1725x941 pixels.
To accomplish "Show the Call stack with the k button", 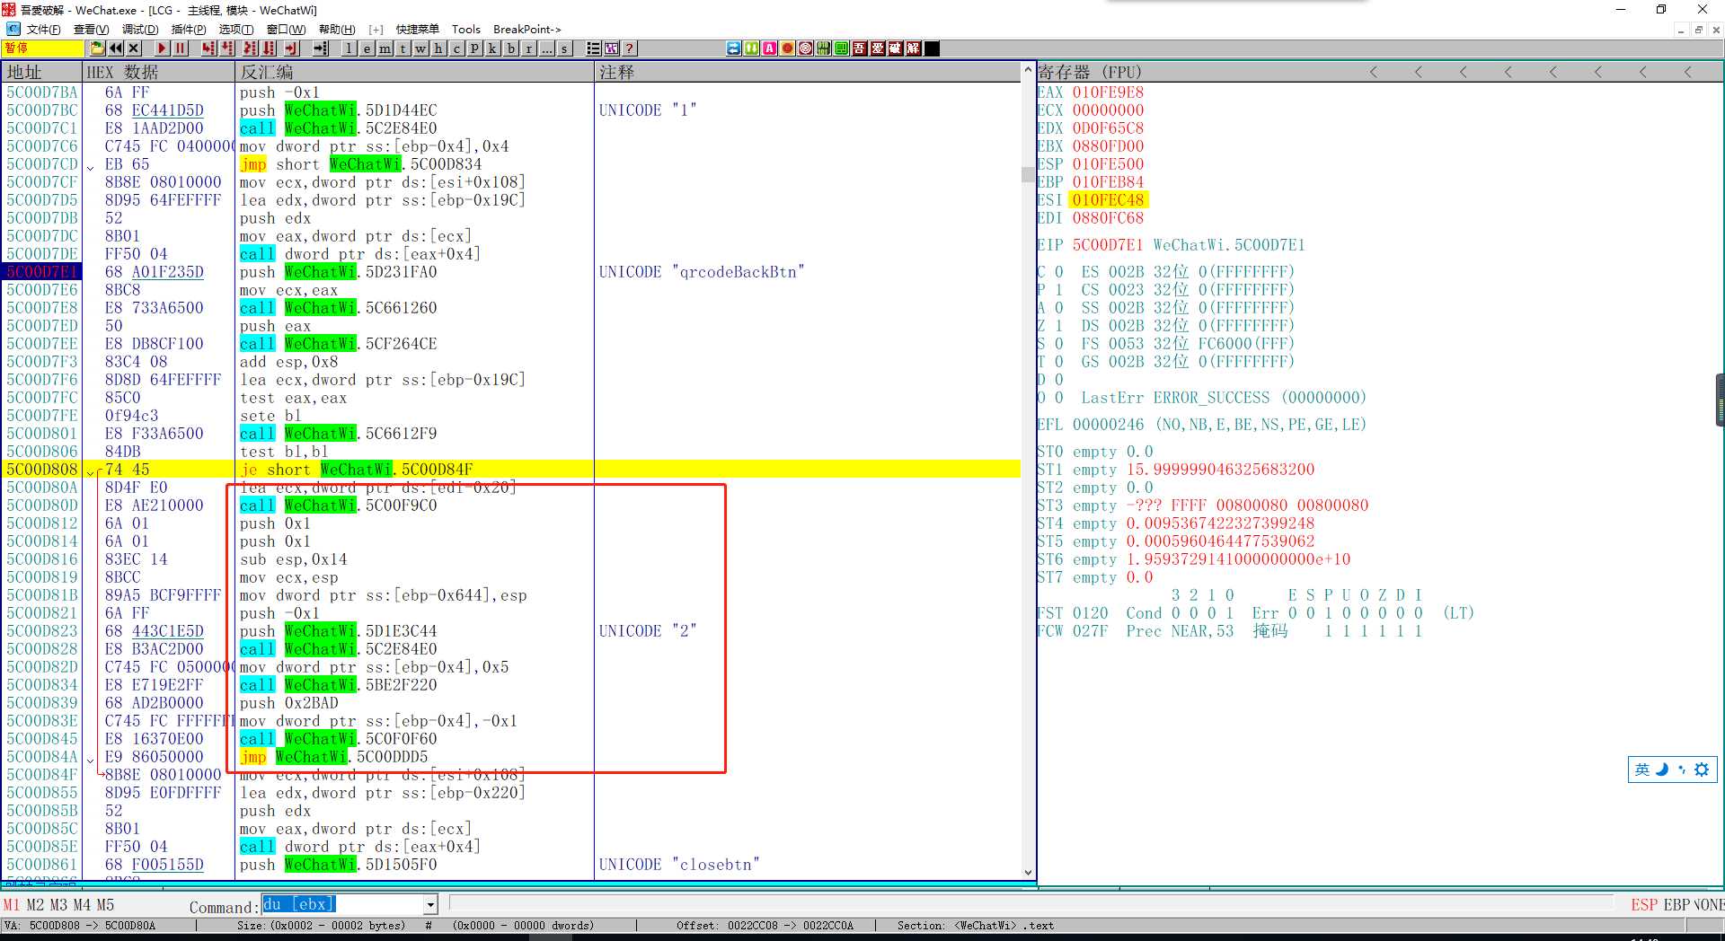I will tap(492, 48).
